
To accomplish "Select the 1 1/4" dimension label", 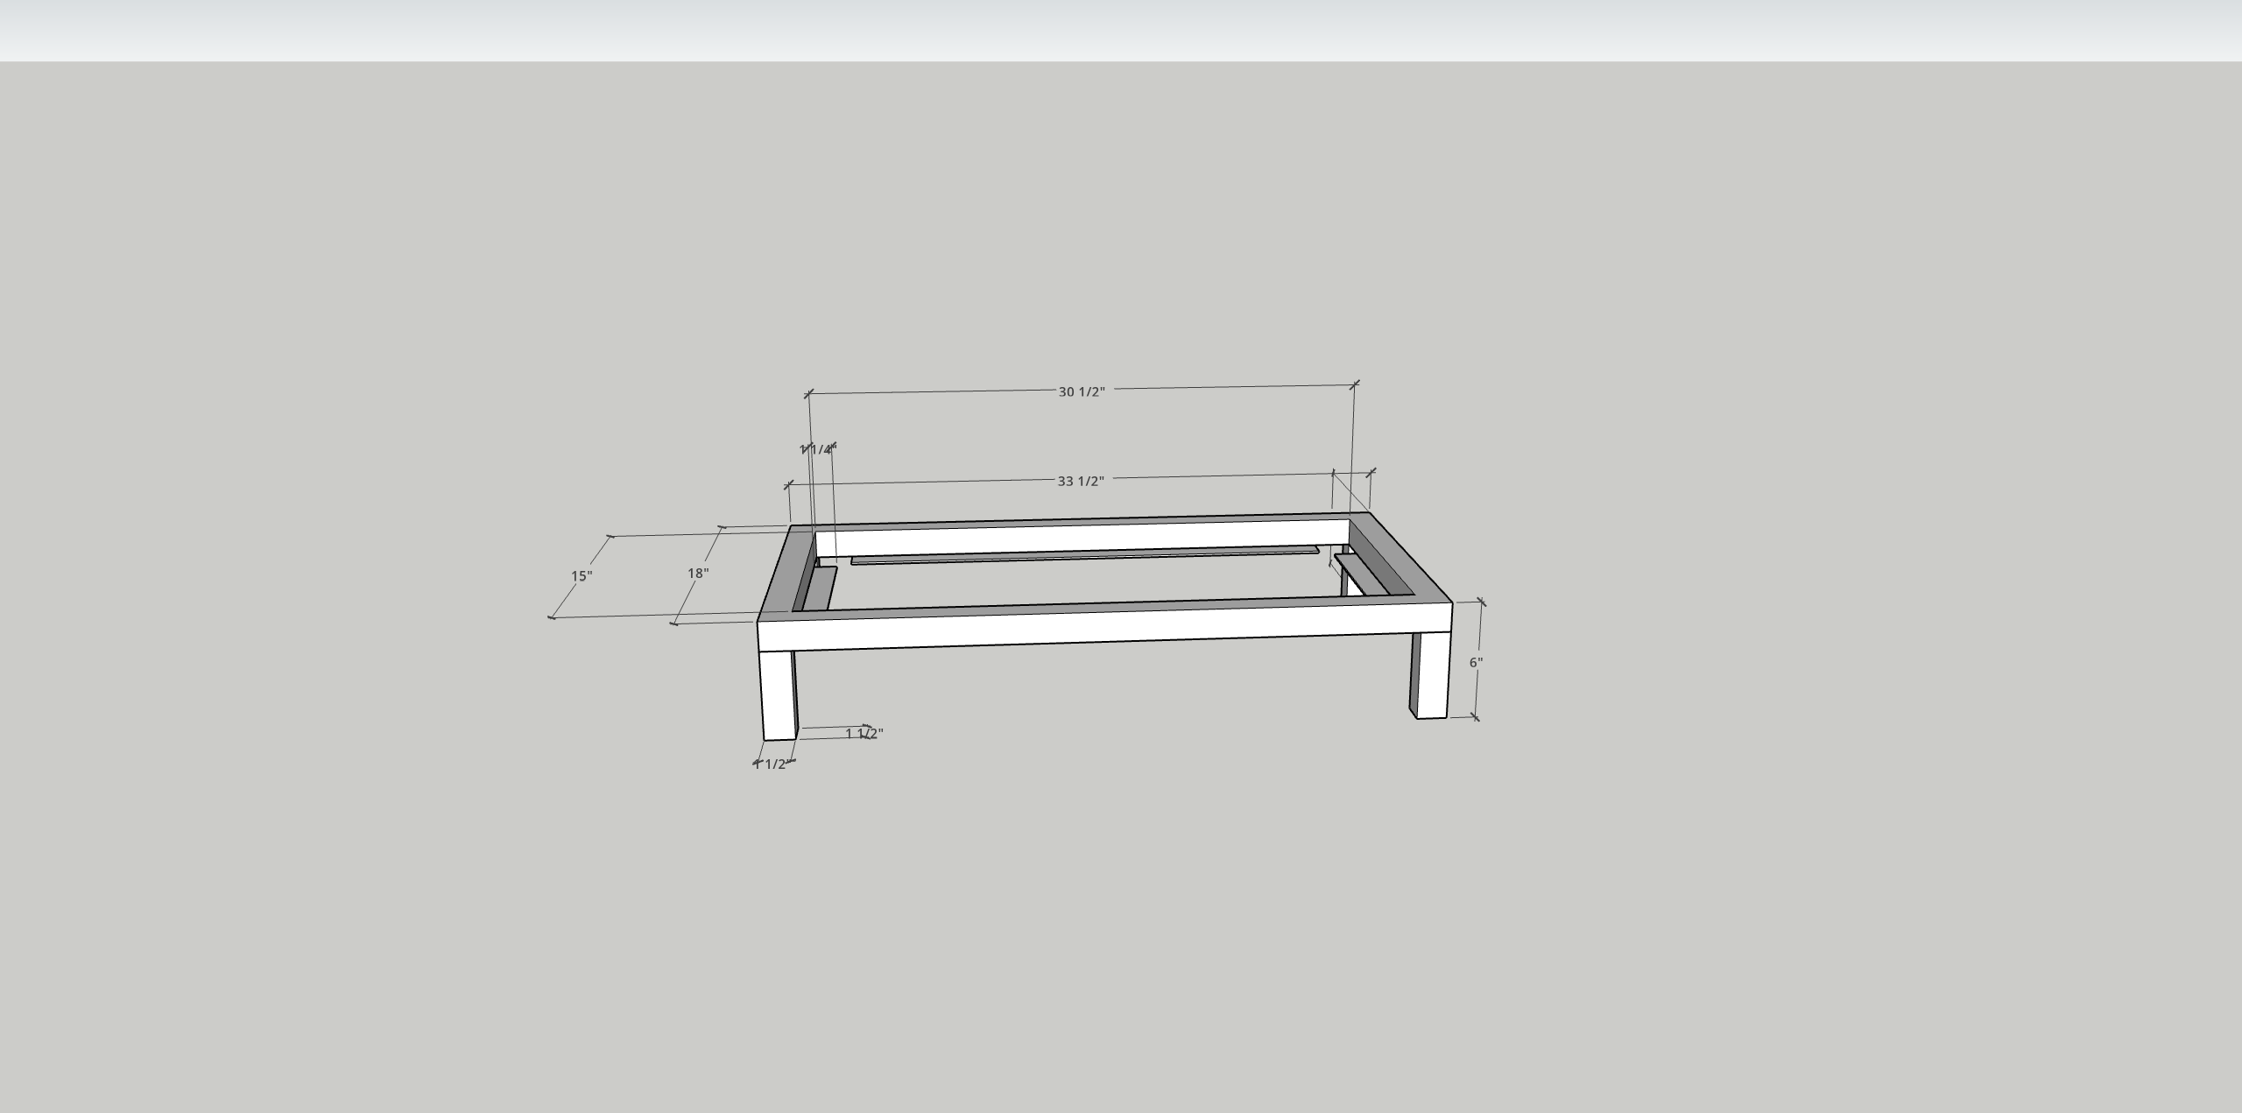I will tap(818, 449).
